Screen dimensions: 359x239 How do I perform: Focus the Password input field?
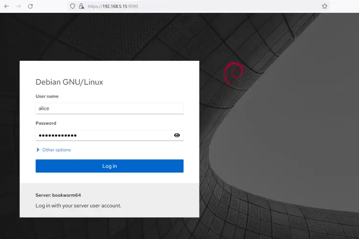click(103, 135)
